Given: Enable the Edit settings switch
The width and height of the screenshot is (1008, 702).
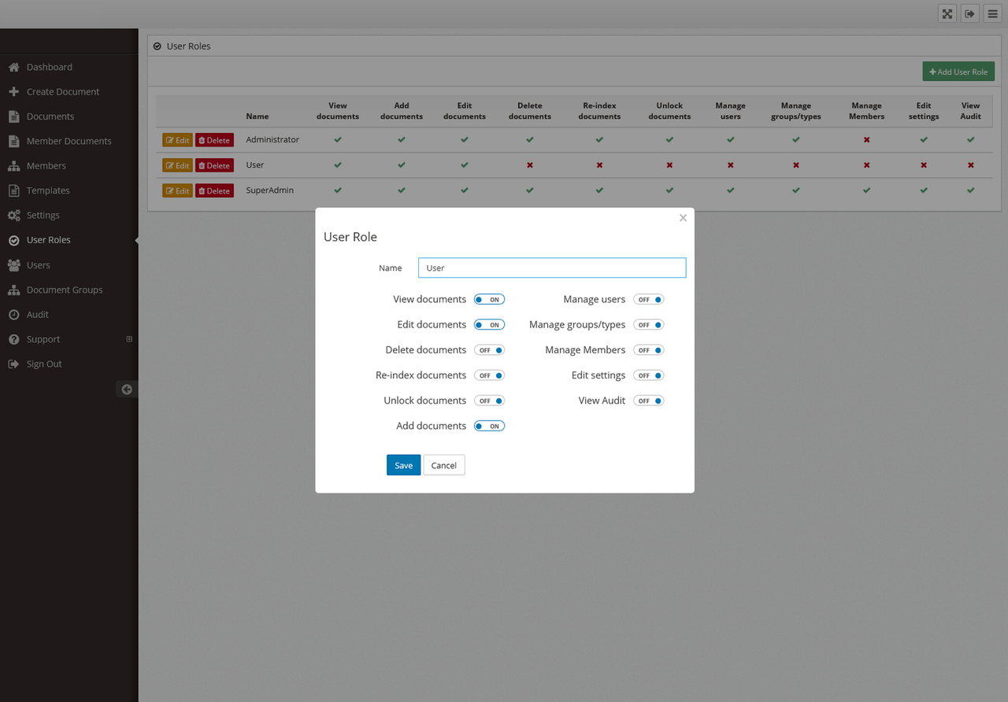Looking at the screenshot, I should [x=649, y=375].
